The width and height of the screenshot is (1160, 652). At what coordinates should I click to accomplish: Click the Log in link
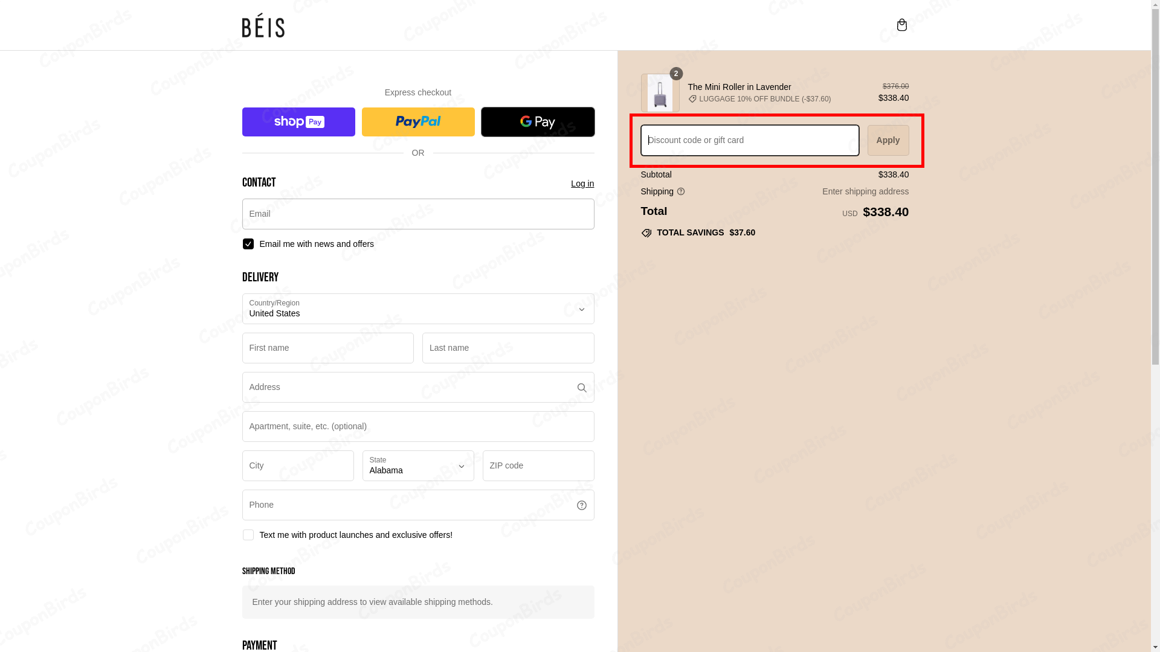pyautogui.click(x=582, y=184)
